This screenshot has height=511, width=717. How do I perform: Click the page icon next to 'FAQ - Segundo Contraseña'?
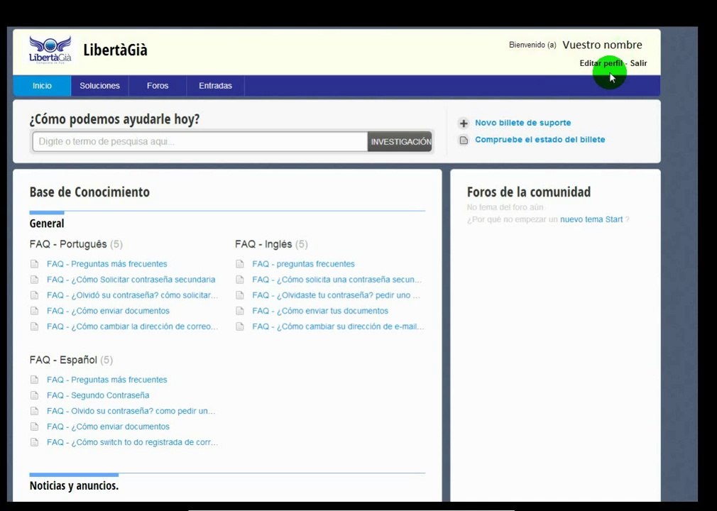coord(34,395)
